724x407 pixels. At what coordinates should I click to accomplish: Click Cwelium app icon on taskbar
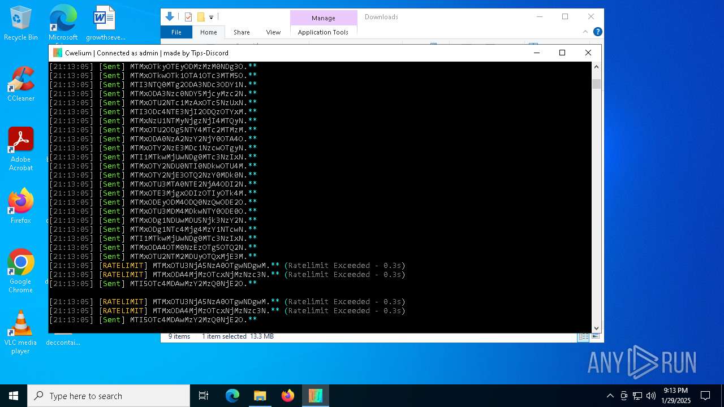point(316,396)
